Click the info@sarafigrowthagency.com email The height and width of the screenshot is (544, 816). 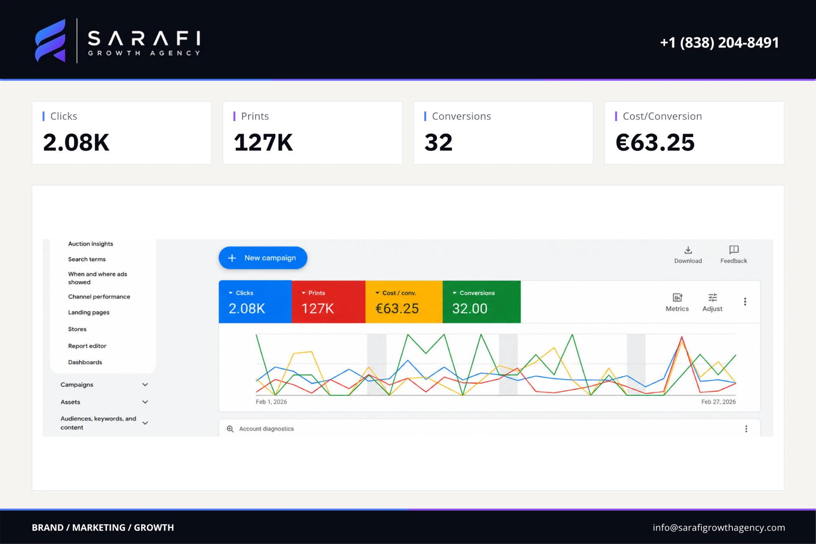(x=718, y=527)
